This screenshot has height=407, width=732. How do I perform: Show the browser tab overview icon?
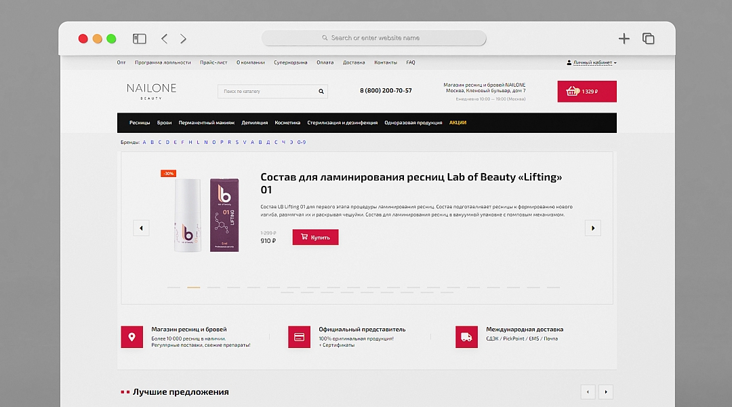click(x=649, y=39)
